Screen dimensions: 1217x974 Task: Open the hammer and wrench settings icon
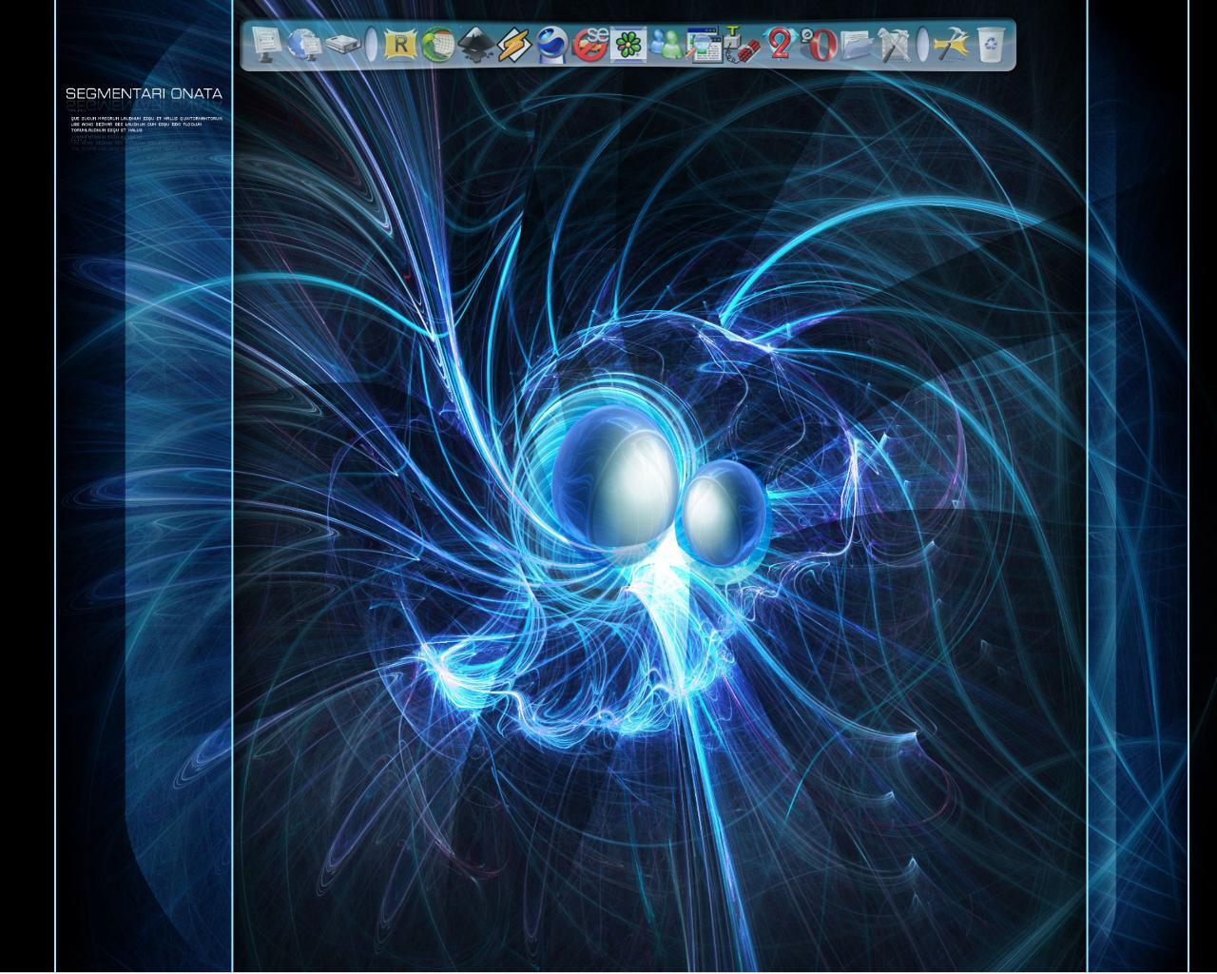(x=951, y=45)
